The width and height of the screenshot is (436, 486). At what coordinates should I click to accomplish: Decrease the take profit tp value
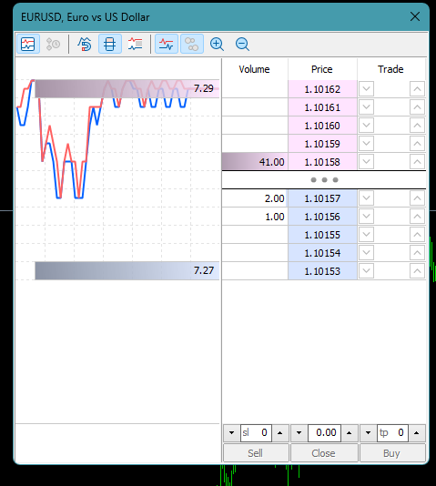tap(368, 432)
